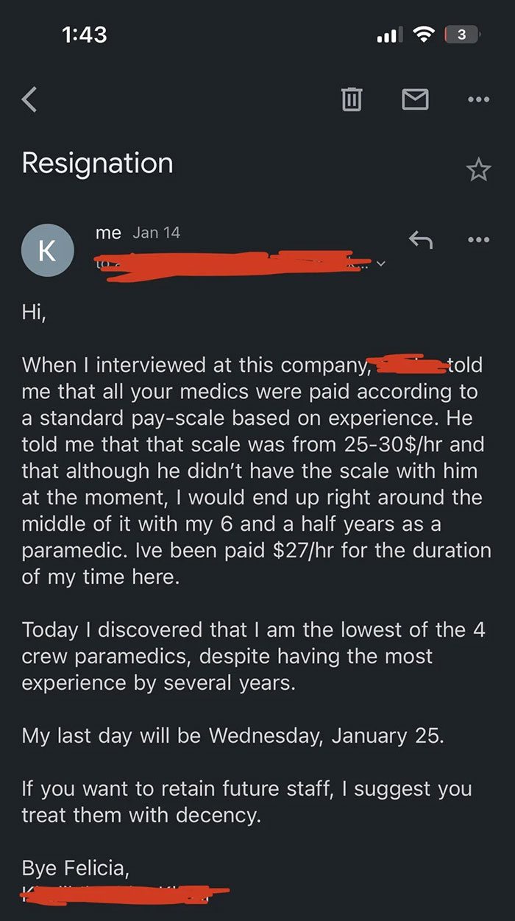Select the Resignation subject line

(x=97, y=163)
